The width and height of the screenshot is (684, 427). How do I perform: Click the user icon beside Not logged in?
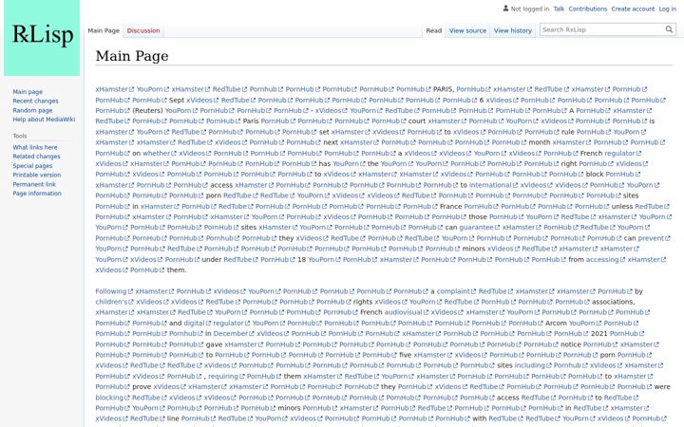[x=505, y=9]
